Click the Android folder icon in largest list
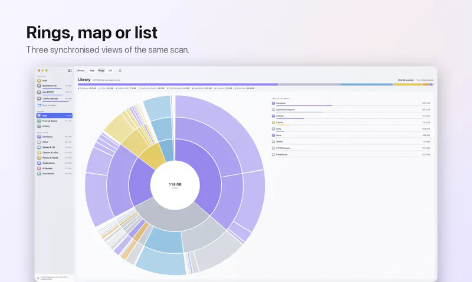This screenshot has height=282, width=472. 273,116
